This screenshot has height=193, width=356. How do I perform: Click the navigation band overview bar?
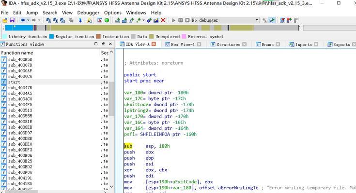[x=152, y=28]
